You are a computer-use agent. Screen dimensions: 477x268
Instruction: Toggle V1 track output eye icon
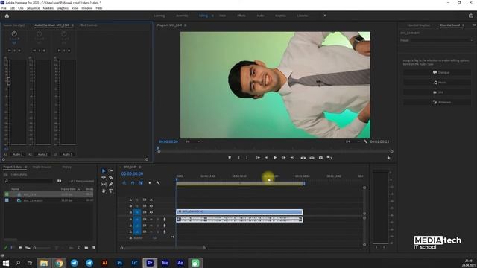point(151,212)
